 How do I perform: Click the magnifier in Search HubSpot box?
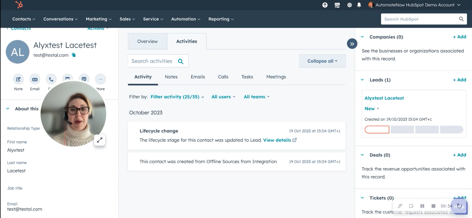461,19
